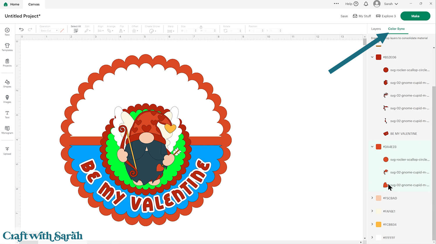
Task: Click Save project
Action: pos(344,16)
